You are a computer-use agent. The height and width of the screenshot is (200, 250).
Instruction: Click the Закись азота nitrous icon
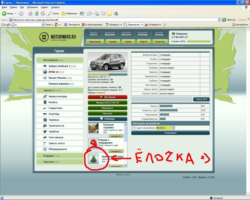tap(45, 143)
